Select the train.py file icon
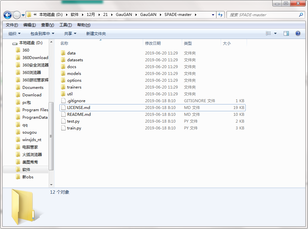 63,128
